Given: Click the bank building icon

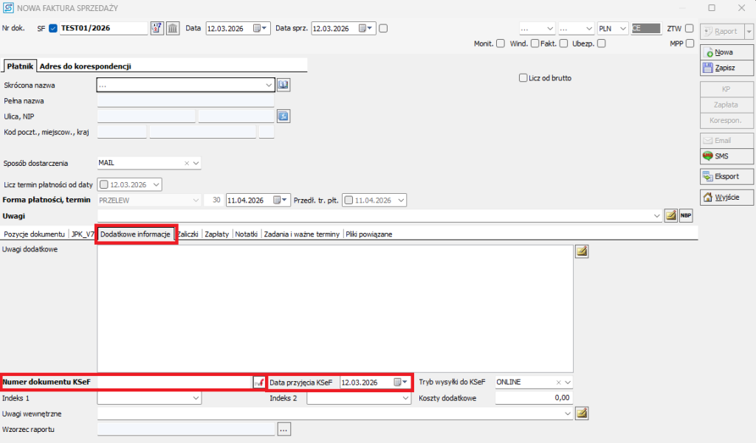Looking at the screenshot, I should [172, 28].
